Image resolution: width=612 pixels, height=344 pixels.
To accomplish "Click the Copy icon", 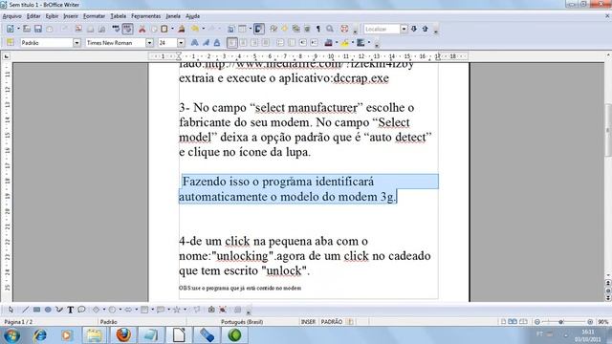I will pos(154,29).
